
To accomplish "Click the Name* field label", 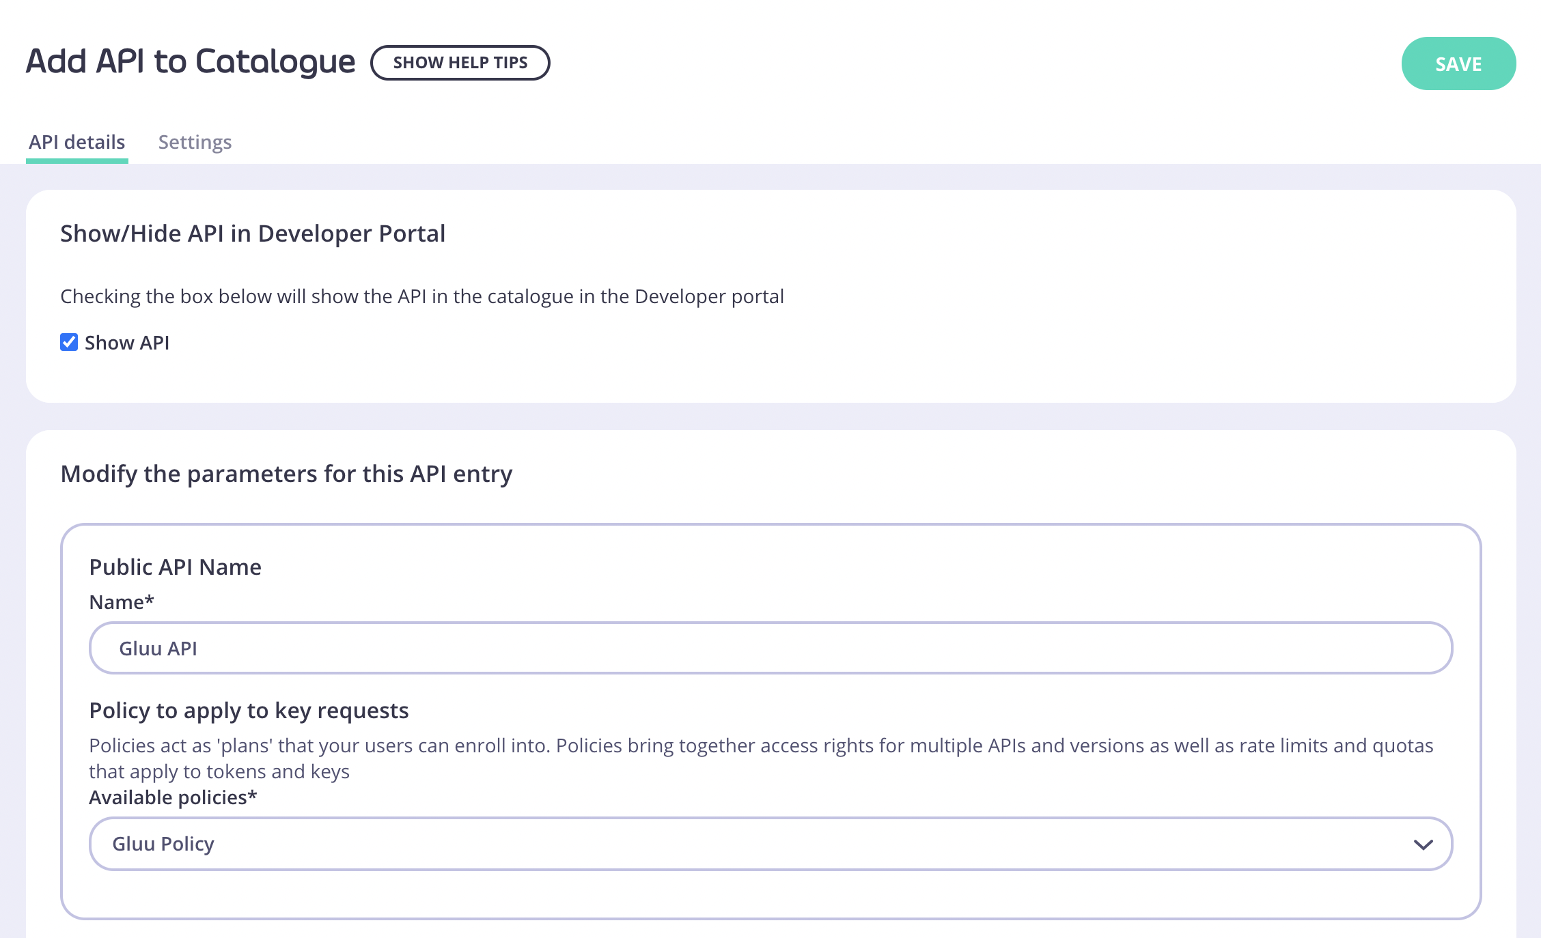I will pos(122,602).
